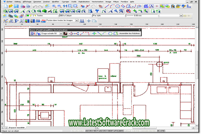Click the red Abc text icon
This screenshot has width=201, height=134.
click(x=43, y=21)
